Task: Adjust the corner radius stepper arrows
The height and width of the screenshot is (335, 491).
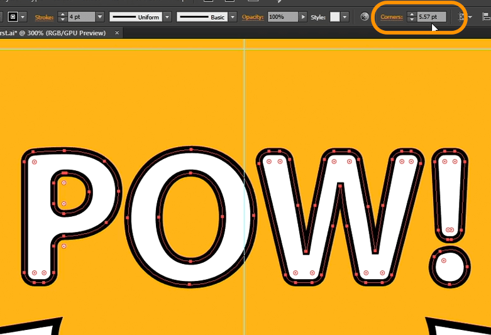Action: coord(411,17)
